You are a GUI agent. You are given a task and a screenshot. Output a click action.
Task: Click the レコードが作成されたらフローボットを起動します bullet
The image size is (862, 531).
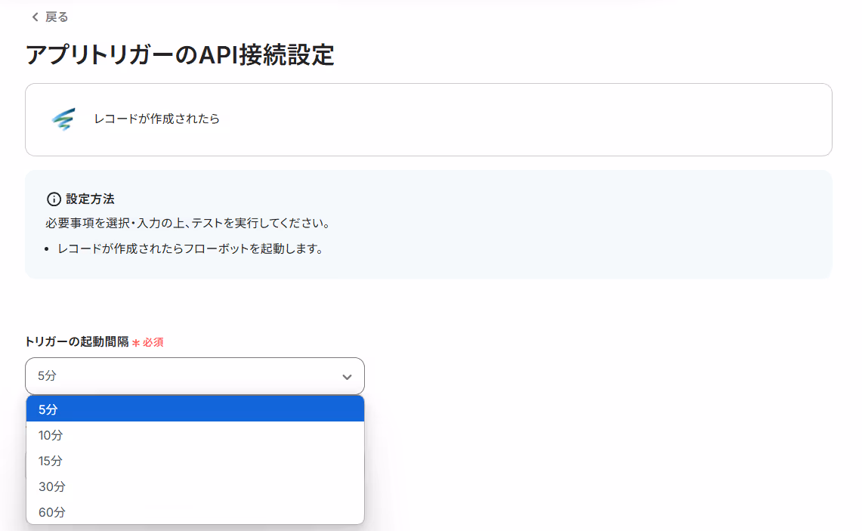click(190, 249)
